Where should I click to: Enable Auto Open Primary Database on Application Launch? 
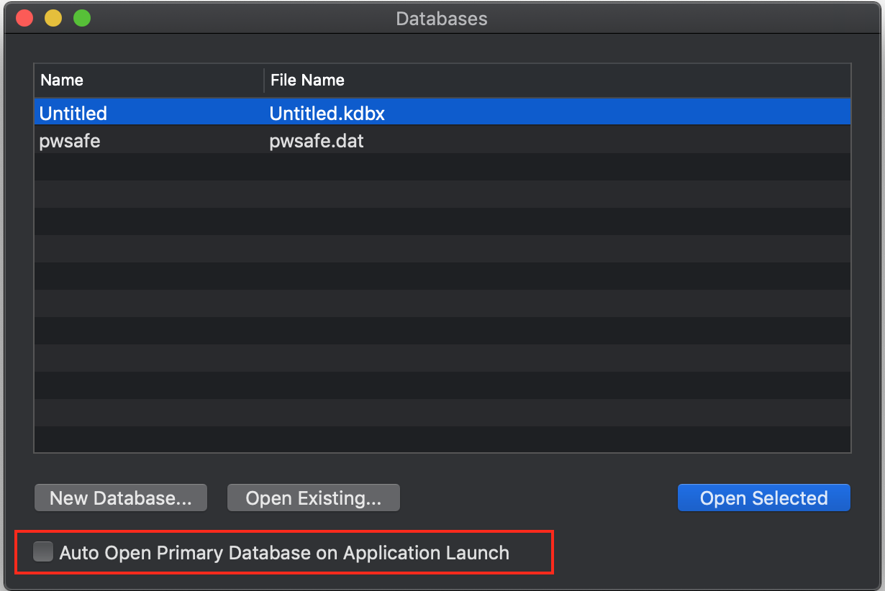pyautogui.click(x=43, y=551)
